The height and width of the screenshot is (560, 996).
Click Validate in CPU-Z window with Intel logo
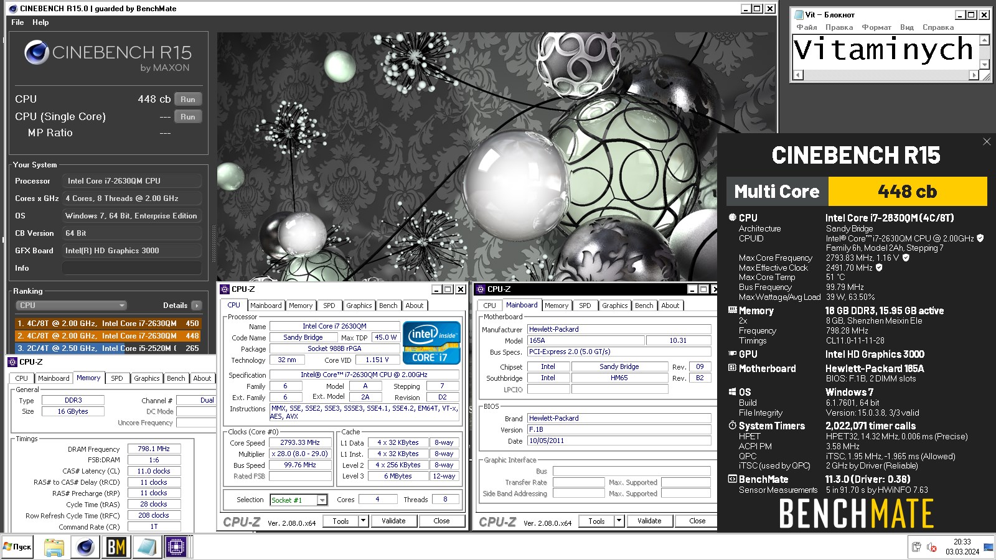[x=393, y=521]
